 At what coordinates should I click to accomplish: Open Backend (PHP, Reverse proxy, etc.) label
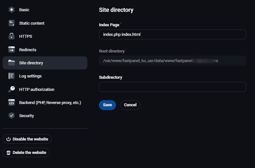point(50,103)
